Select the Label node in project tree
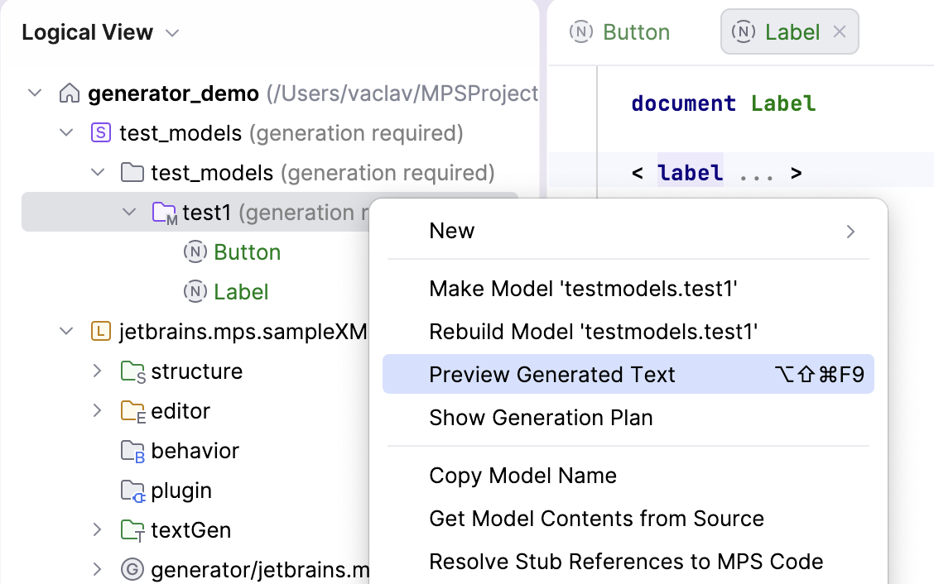The width and height of the screenshot is (934, 584). (x=241, y=292)
